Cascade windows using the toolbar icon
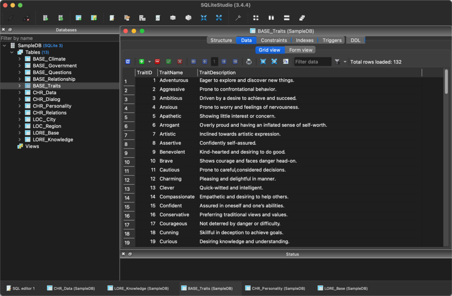452x296 pixels. point(302,18)
